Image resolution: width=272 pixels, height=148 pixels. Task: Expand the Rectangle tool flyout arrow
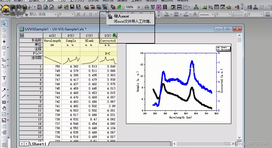click(x=8, y=102)
